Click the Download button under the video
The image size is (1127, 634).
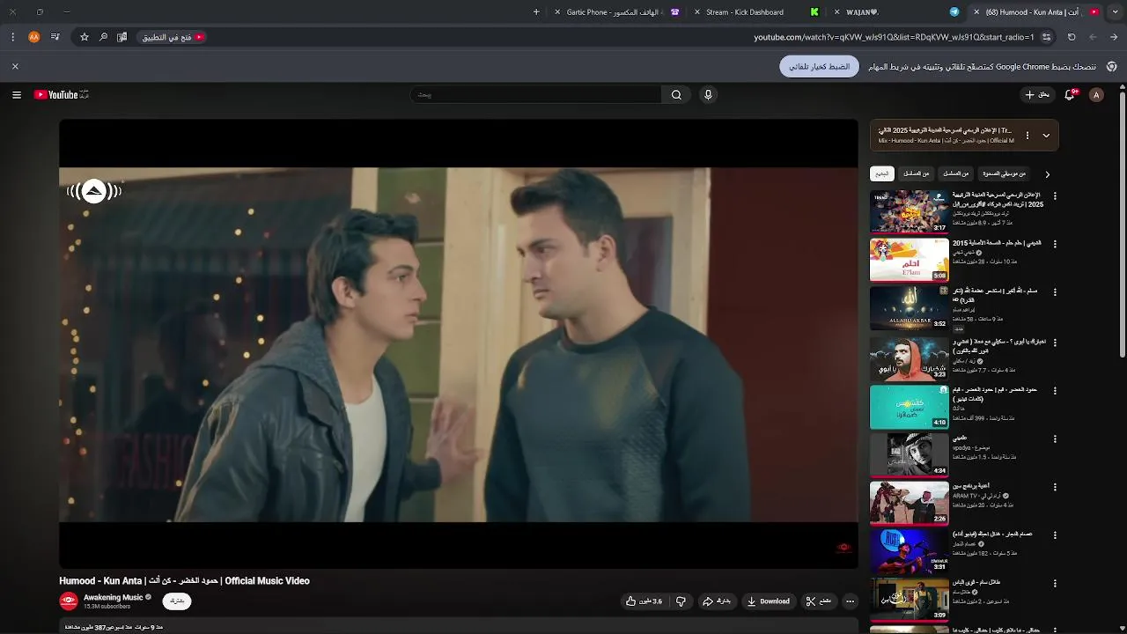(x=768, y=601)
